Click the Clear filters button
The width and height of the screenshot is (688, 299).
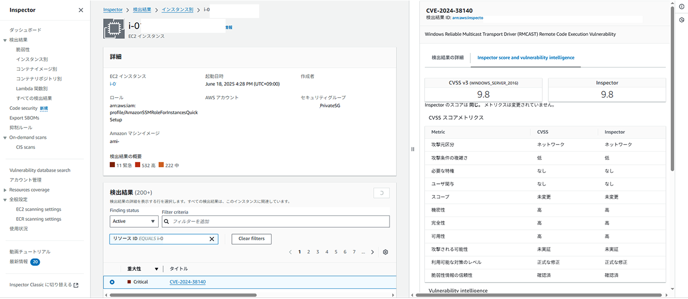click(x=251, y=239)
